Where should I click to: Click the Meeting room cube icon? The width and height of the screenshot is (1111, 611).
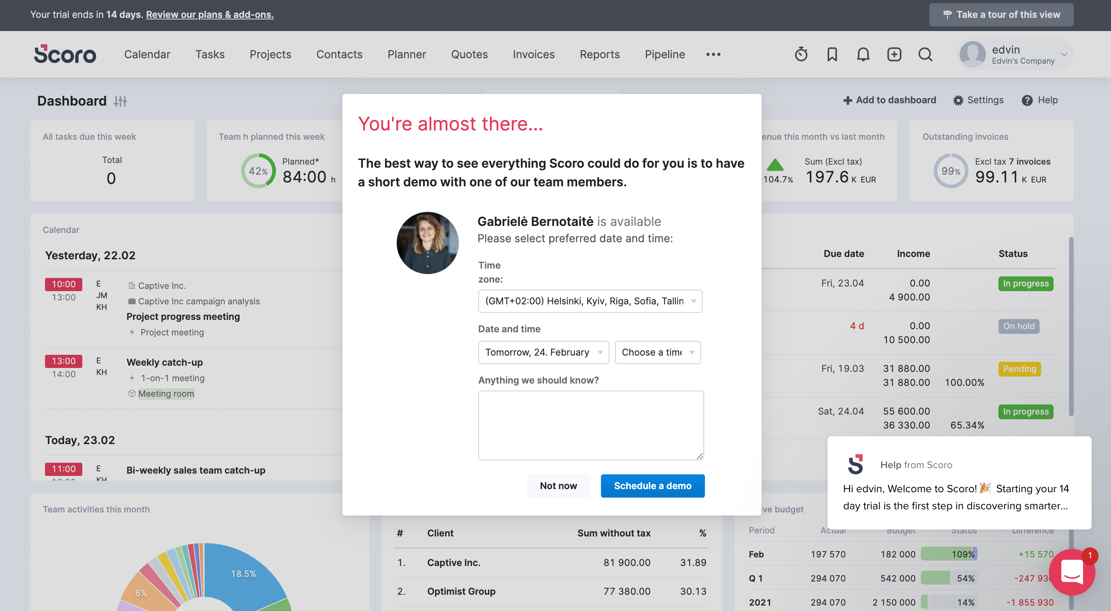click(132, 393)
